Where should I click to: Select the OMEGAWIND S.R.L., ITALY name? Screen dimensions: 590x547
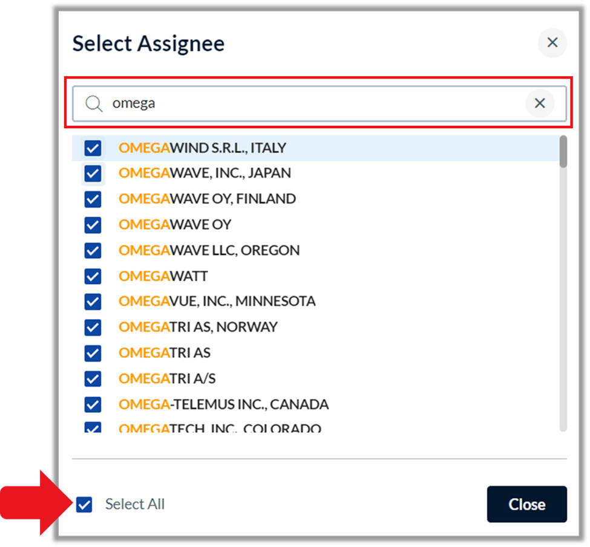click(203, 147)
